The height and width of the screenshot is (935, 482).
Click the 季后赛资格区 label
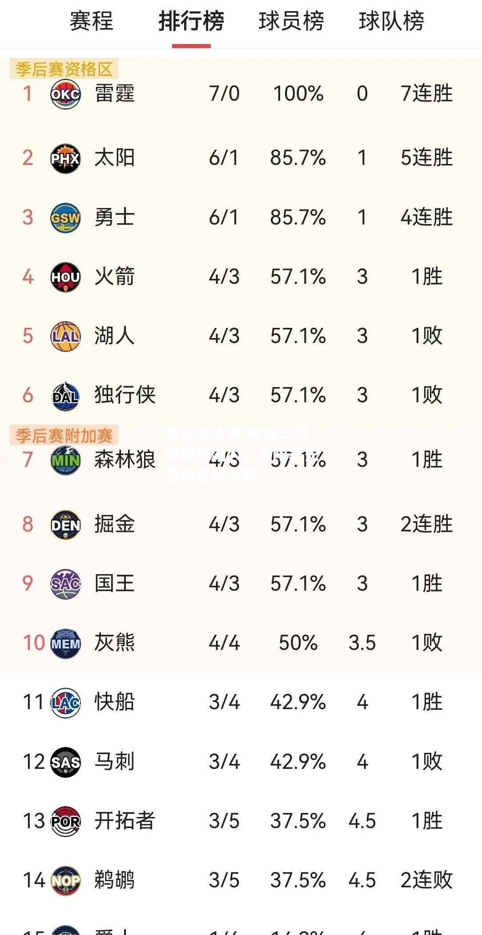click(64, 69)
